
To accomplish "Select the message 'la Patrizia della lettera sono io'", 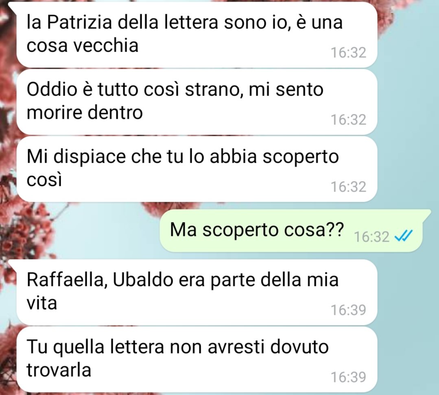I will click(x=197, y=35).
